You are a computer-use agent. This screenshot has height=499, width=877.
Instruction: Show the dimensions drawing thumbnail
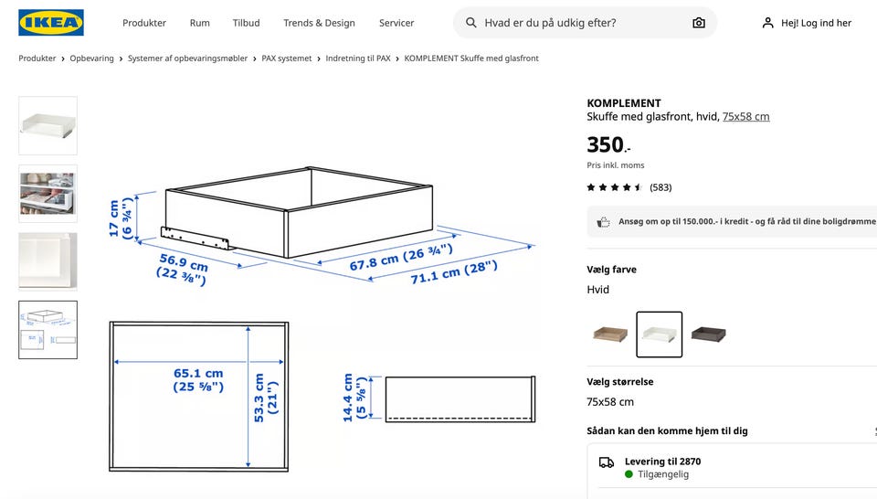(48, 330)
